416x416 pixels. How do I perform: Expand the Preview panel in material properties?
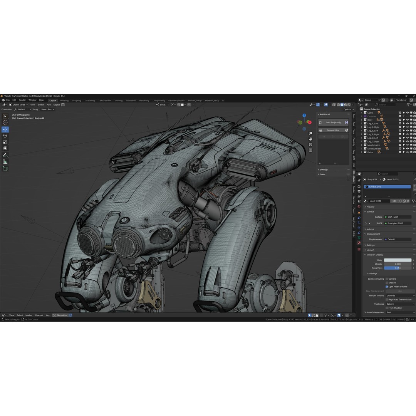(371, 207)
